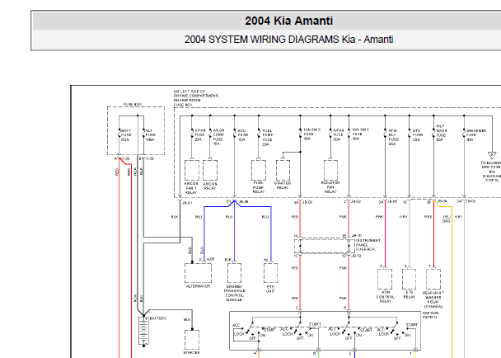This screenshot has height=358, width=501.
Task: Click the IGN SW 1 FUSE 30A label
Action: pyautogui.click(x=360, y=134)
